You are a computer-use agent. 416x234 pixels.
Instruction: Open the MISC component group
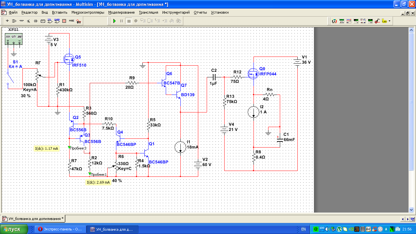click(x=71, y=21)
